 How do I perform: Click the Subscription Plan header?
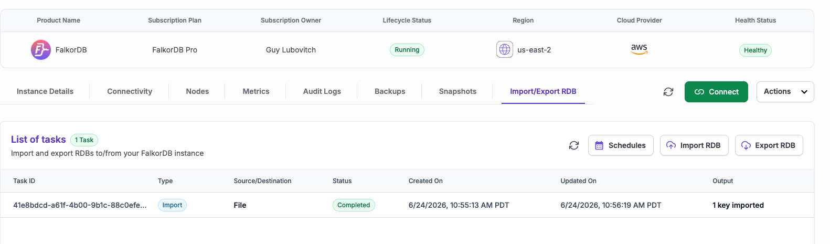[x=175, y=20]
